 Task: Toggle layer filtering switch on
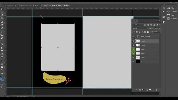pos(160,24)
